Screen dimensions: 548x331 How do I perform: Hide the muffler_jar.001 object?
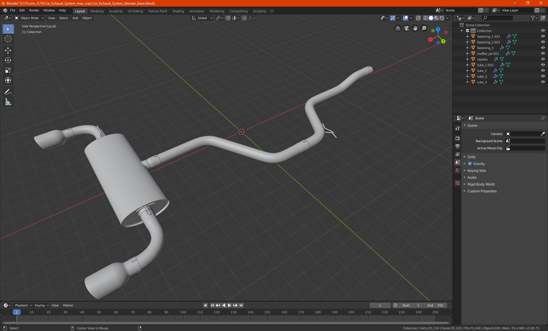[543, 53]
